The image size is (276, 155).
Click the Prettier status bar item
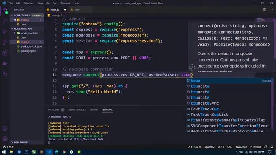(x=255, y=147)
